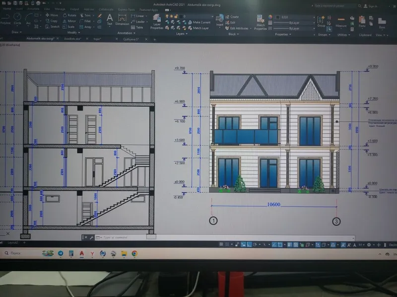This screenshot has width=397, height=297.
Task: Click the command line input field
Action: [x=225, y=238]
